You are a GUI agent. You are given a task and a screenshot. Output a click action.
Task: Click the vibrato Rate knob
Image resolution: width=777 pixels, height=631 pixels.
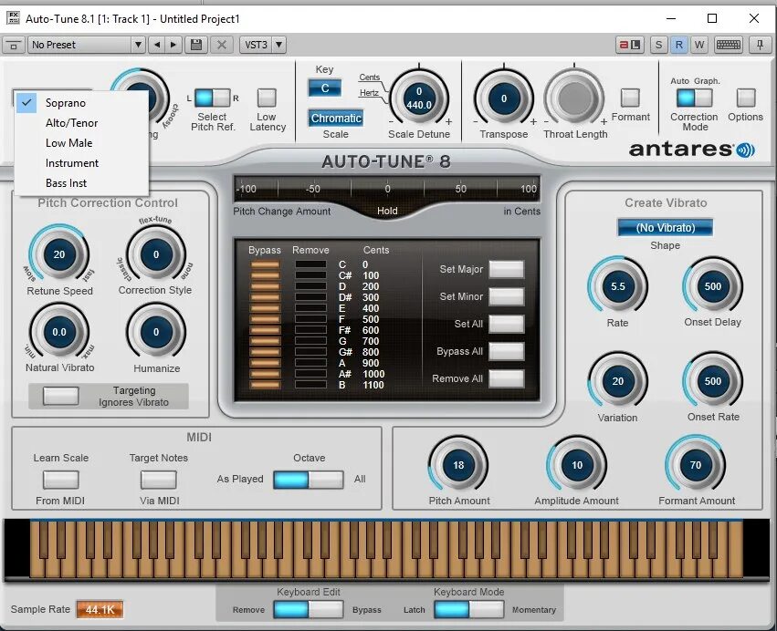click(x=617, y=286)
